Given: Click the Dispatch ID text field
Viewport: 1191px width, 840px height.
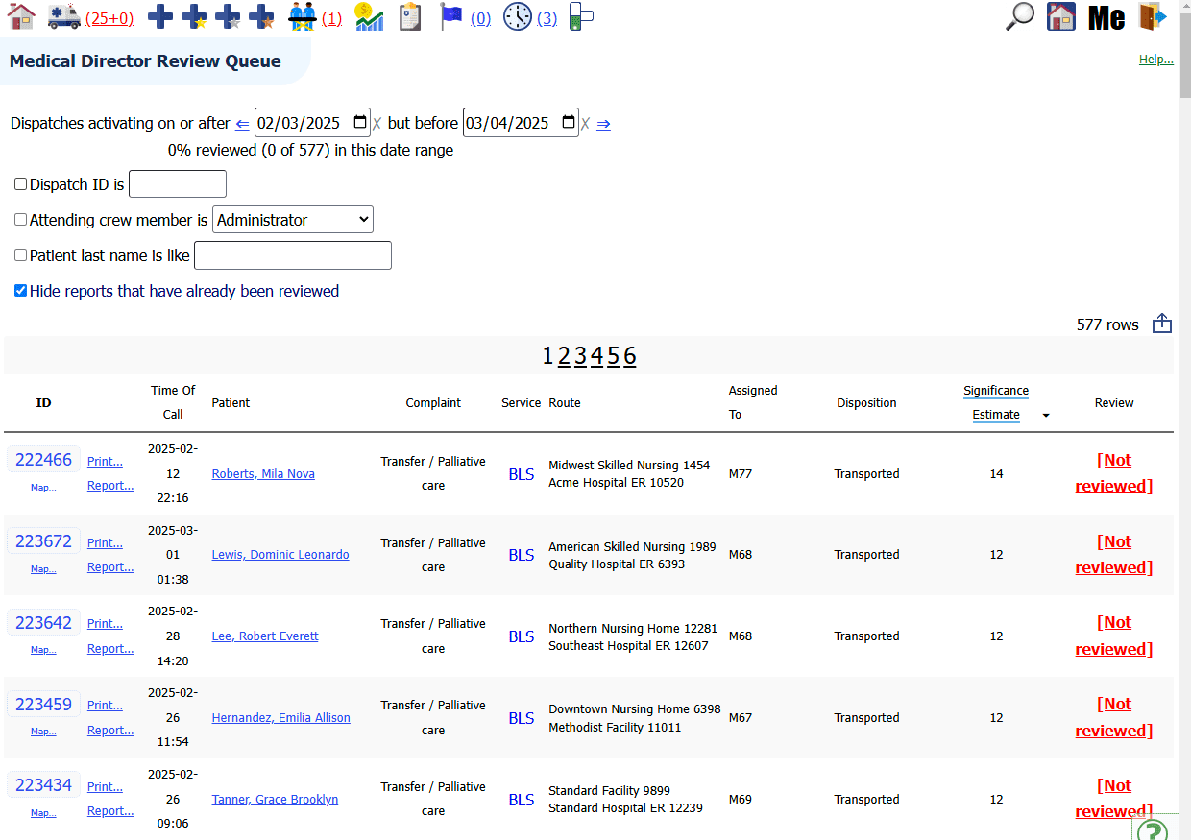Looking at the screenshot, I should (178, 184).
